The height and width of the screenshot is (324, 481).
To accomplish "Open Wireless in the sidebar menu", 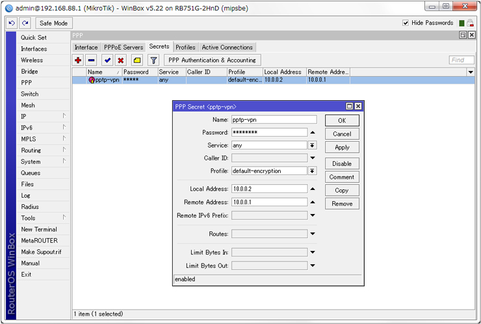I will [x=32, y=60].
